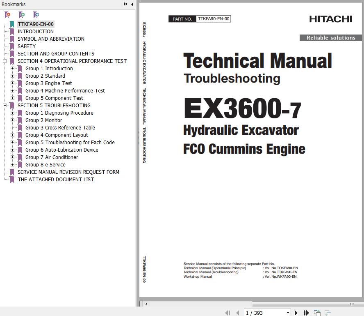Jump to last page button
Viewport: 364px width, 316px height.
pos(306,313)
